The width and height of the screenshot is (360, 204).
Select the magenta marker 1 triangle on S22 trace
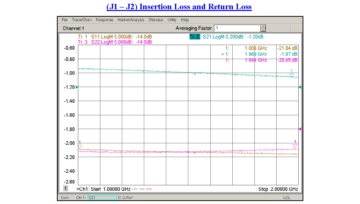point(295,146)
